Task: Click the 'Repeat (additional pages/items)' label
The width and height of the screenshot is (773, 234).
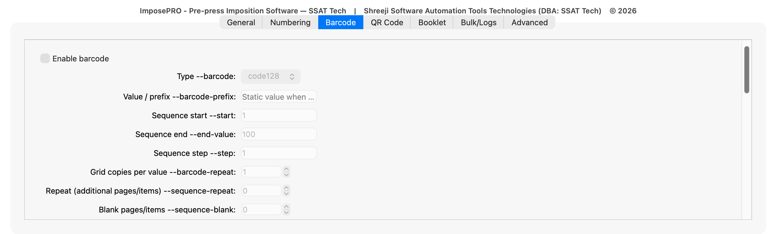Action: tap(141, 191)
